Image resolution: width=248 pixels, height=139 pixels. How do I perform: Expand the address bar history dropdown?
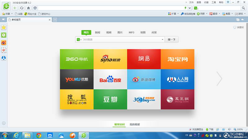(190, 8)
